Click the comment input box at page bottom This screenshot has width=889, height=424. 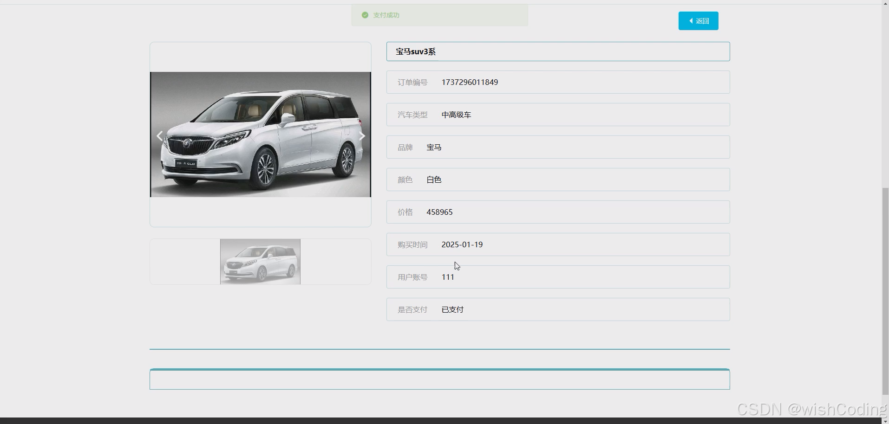pos(439,379)
